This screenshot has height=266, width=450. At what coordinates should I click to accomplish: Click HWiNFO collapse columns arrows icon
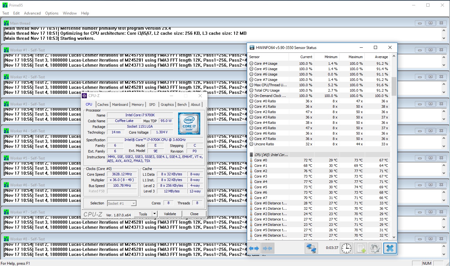tap(267, 248)
